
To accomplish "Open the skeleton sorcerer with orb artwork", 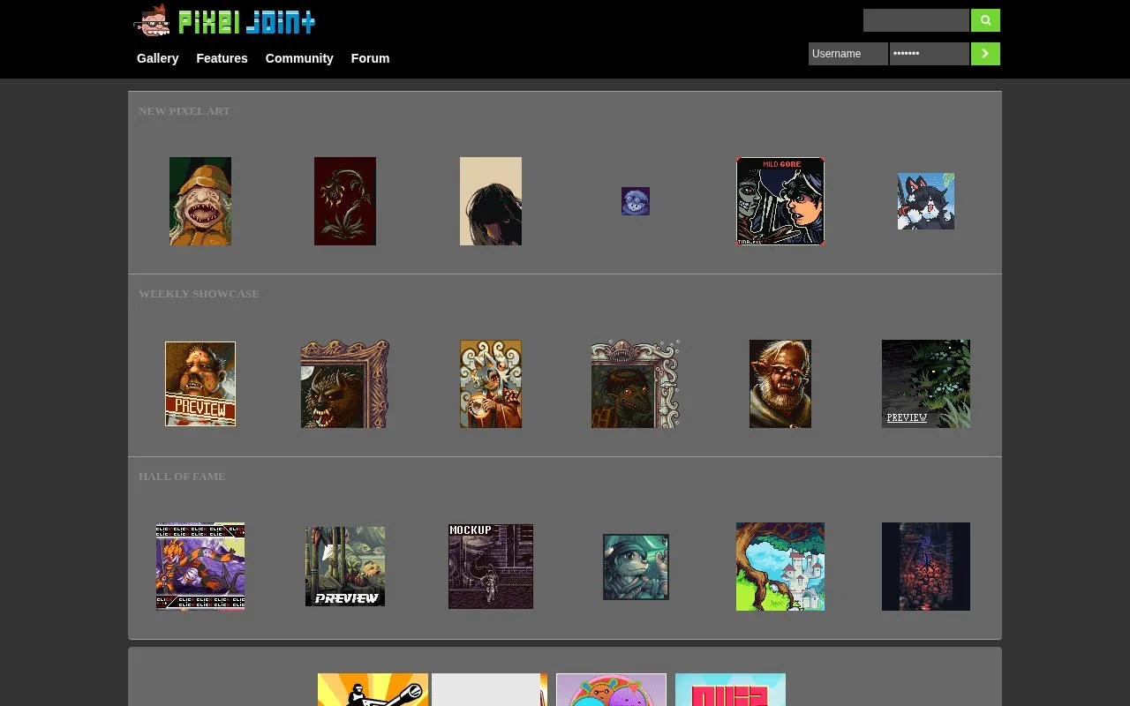I will pyautogui.click(x=491, y=384).
